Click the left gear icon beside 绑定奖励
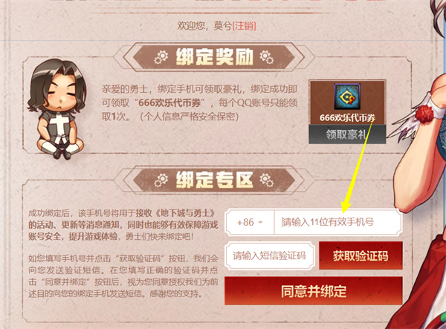 click(161, 57)
